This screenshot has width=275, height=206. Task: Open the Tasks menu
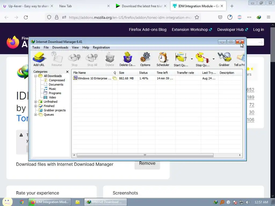coord(36,47)
